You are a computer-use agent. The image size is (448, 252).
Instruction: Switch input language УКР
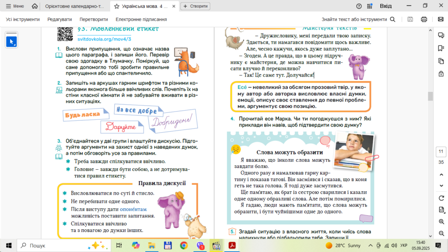click(x=404, y=245)
